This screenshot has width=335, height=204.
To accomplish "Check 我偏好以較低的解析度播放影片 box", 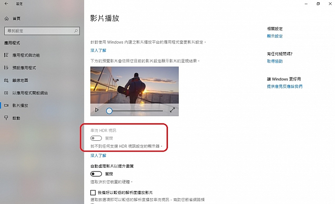I will tap(93, 193).
